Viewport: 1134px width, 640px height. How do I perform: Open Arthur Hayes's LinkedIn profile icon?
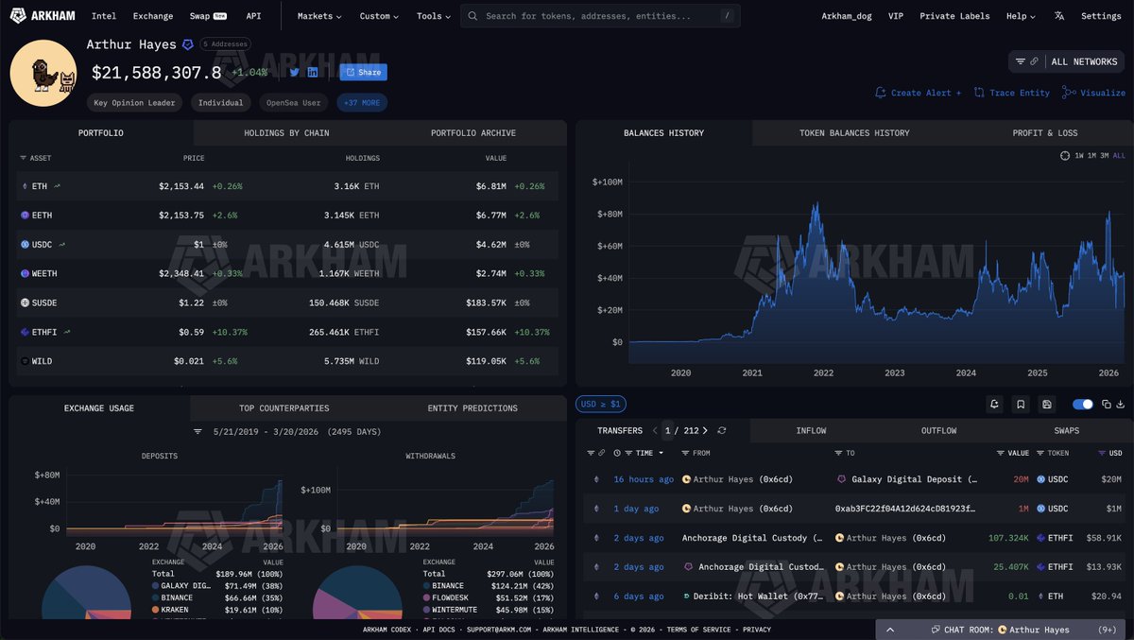(313, 72)
